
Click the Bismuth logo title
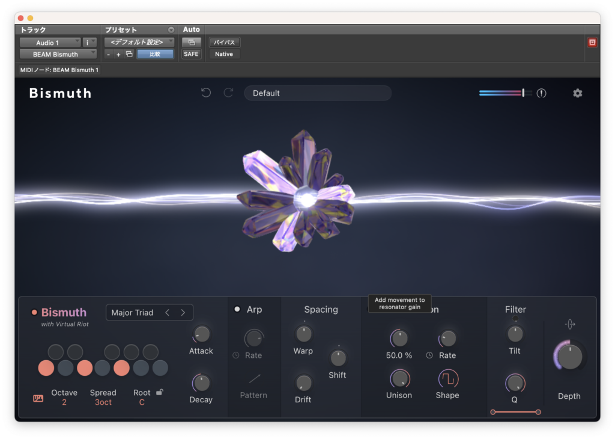click(61, 93)
